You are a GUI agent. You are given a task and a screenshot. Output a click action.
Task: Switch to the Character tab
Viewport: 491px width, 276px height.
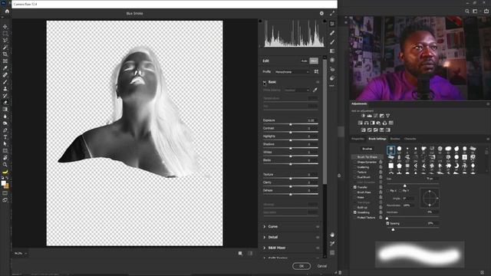point(410,139)
